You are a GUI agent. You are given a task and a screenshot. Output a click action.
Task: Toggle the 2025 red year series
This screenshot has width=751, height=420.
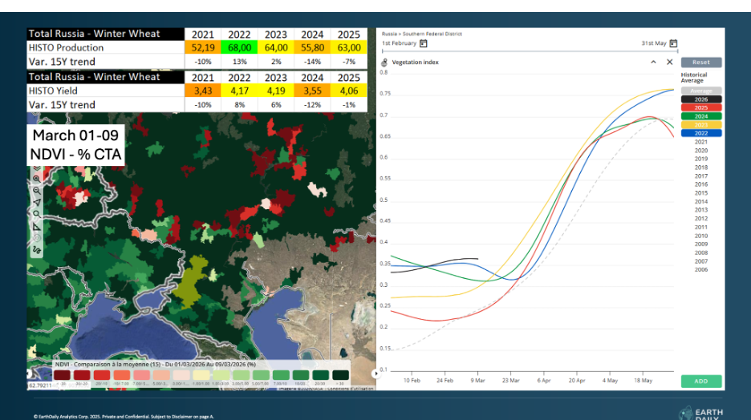(x=700, y=107)
